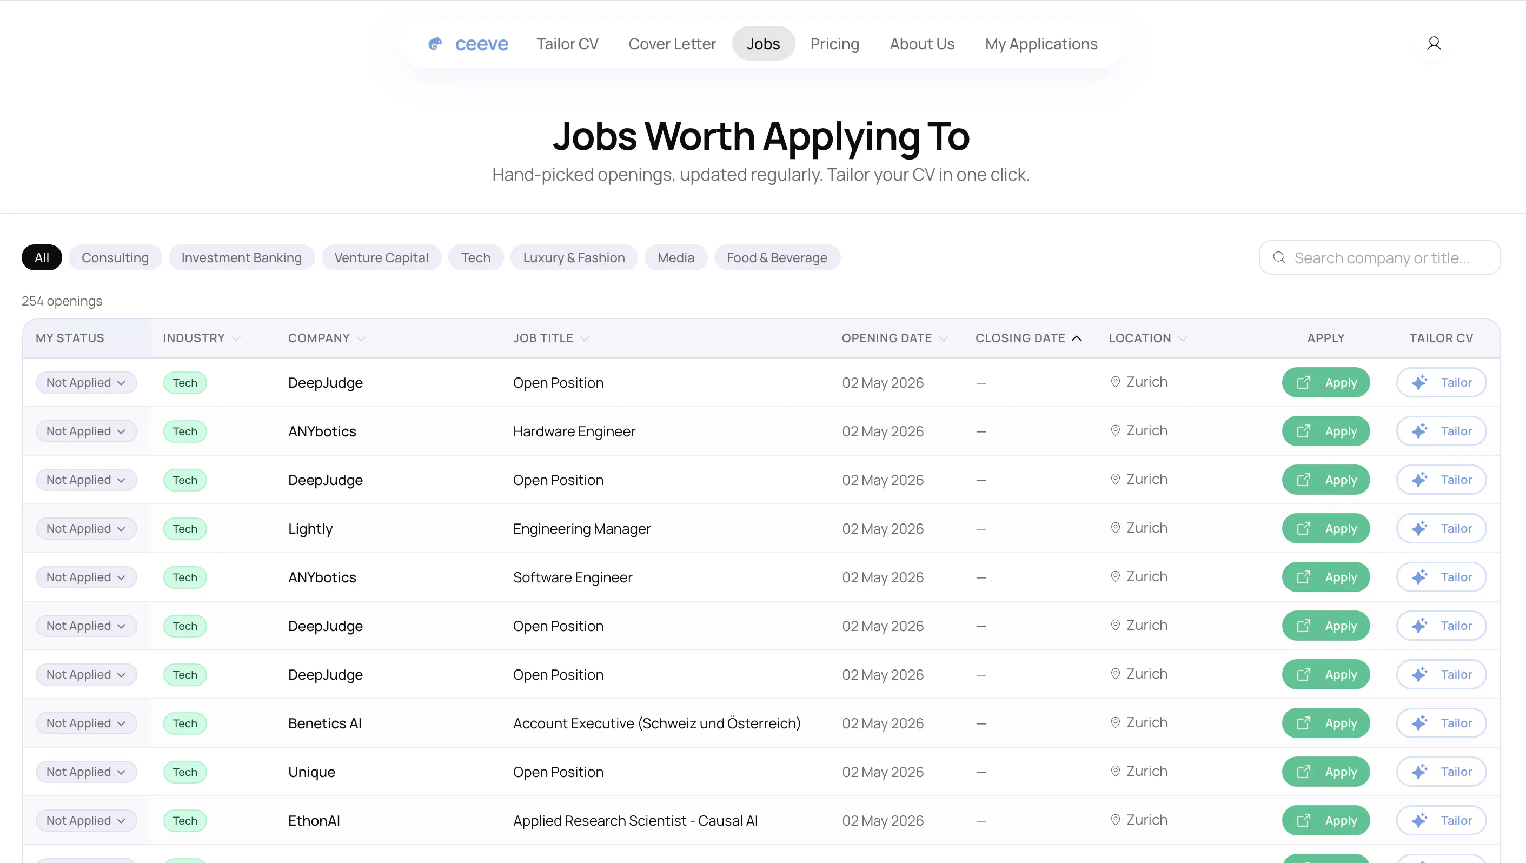Filter jobs by All industries
Screen dimensions: 1526x863
coord(42,257)
